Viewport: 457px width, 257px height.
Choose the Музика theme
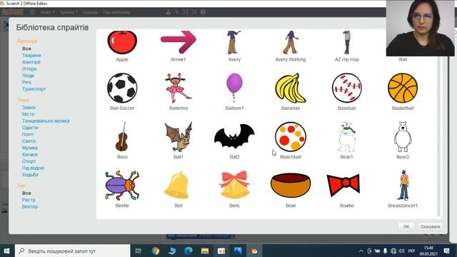point(30,148)
